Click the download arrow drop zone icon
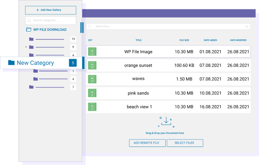The width and height of the screenshot is (259, 165). tap(166, 122)
